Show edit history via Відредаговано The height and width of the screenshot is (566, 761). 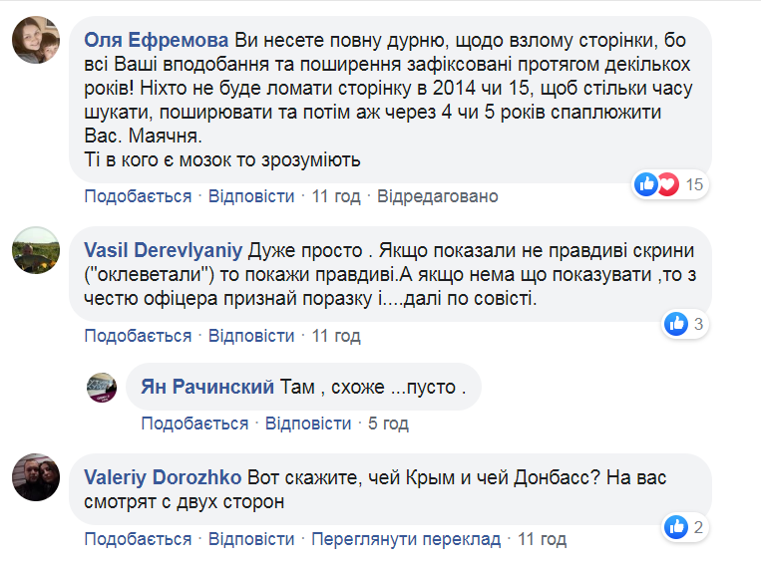pos(437,196)
